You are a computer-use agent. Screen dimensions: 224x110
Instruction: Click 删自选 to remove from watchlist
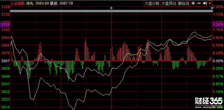184,3
